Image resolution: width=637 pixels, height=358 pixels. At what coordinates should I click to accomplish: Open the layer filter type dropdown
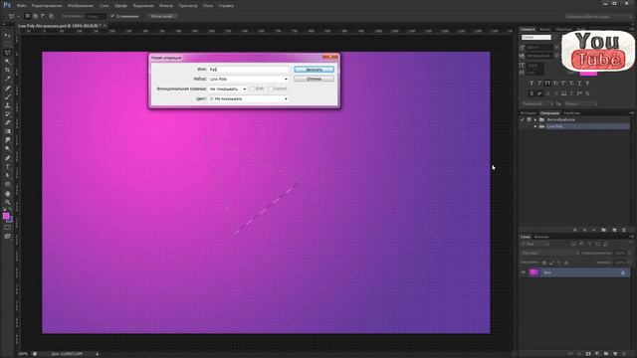535,245
